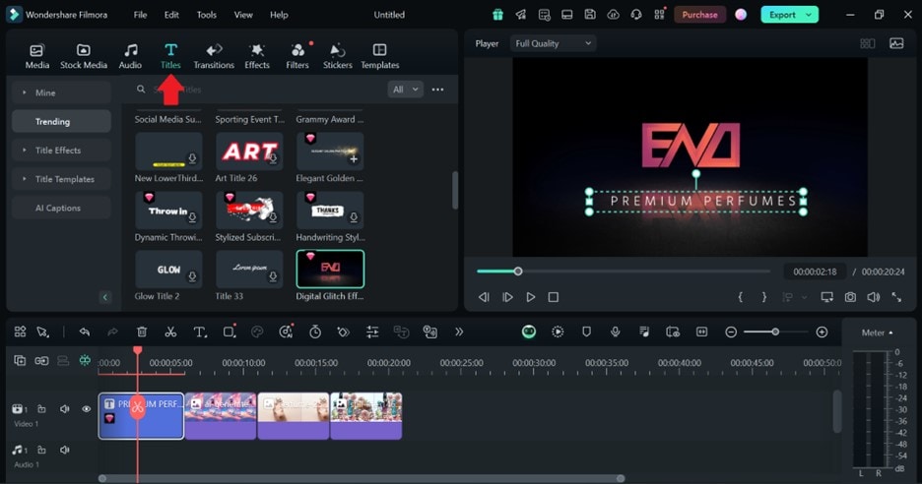This screenshot has width=922, height=484.
Task: Select the Glow Title 2 thumbnail
Action: pos(168,270)
